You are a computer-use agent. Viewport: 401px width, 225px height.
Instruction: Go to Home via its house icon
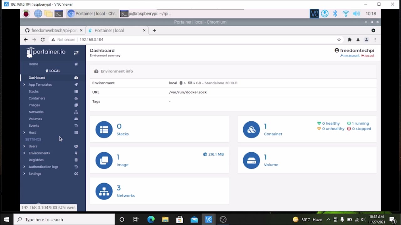pos(76,64)
